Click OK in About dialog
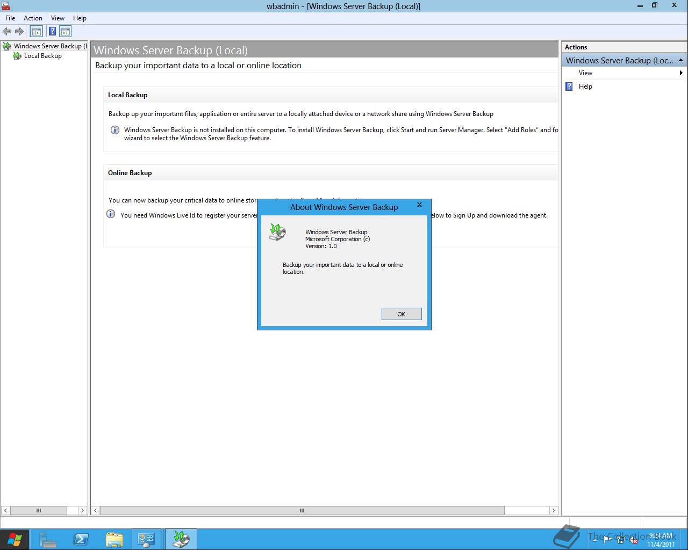 click(x=402, y=314)
